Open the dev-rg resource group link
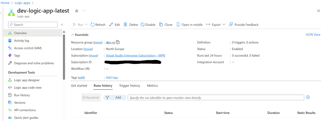321x121 pixels. pyautogui.click(x=110, y=42)
